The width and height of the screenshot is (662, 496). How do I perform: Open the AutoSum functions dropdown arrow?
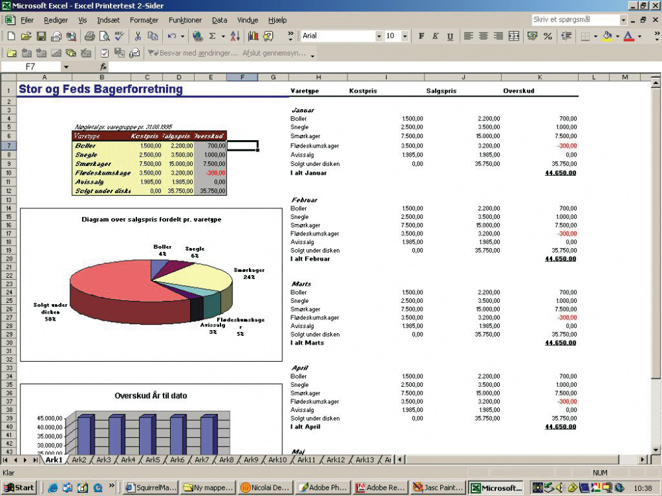223,36
